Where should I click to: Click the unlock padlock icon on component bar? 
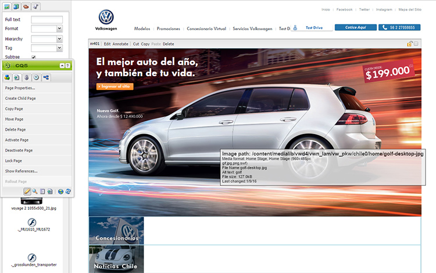pos(410,44)
